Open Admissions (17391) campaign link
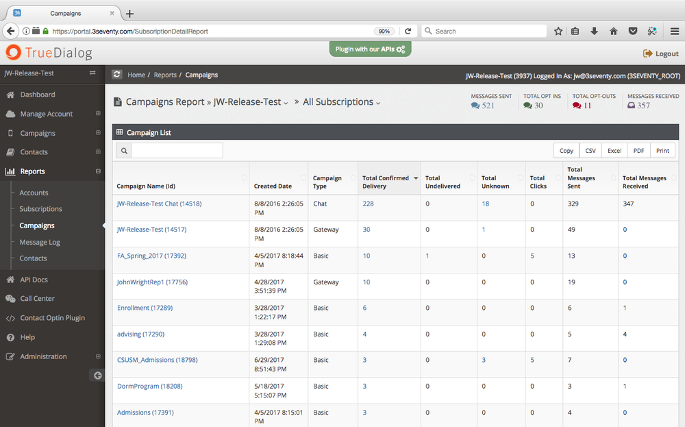The image size is (685, 427). [145, 412]
